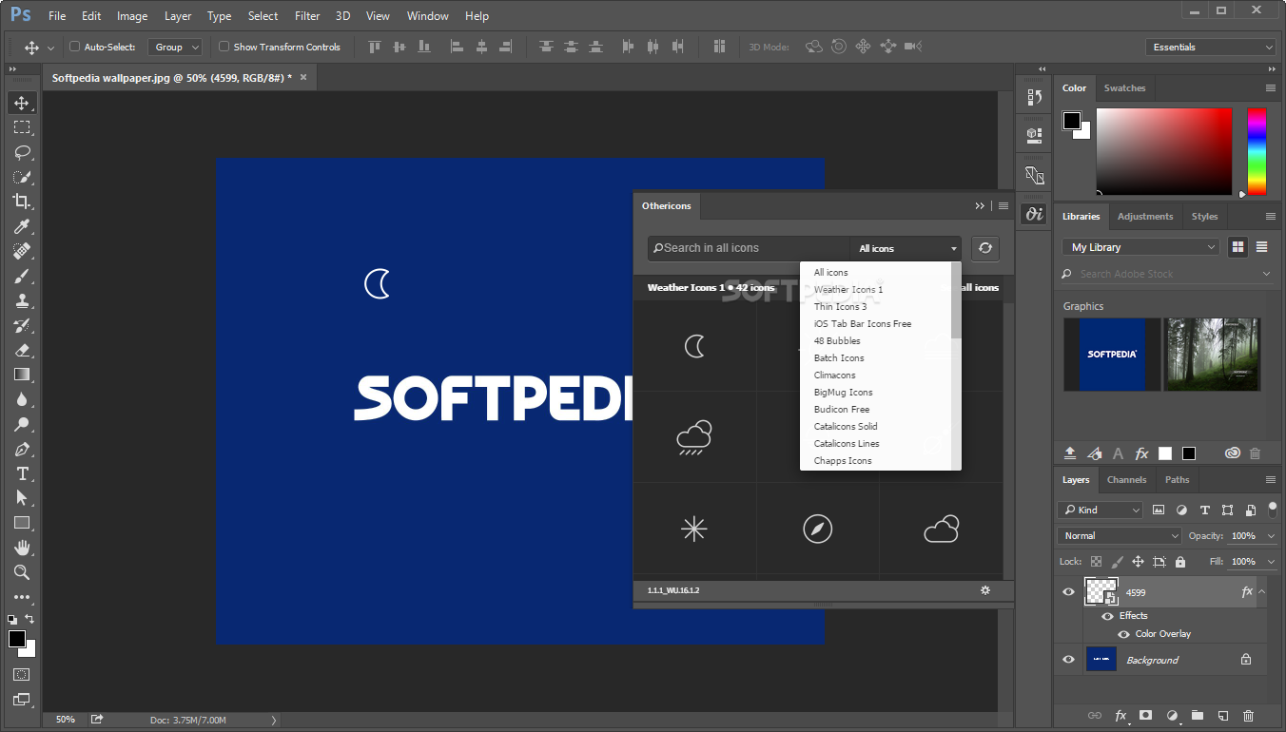The image size is (1286, 732).
Task: Select the Pen tool
Action: 22,449
